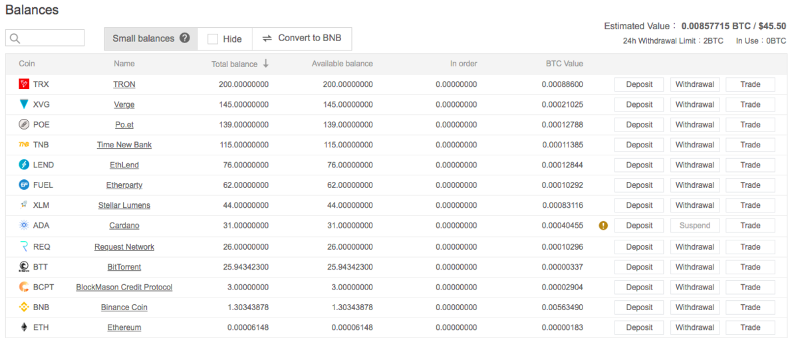Click Trade in the FUEL row
The width and height of the screenshot is (798, 338).
coord(750,185)
